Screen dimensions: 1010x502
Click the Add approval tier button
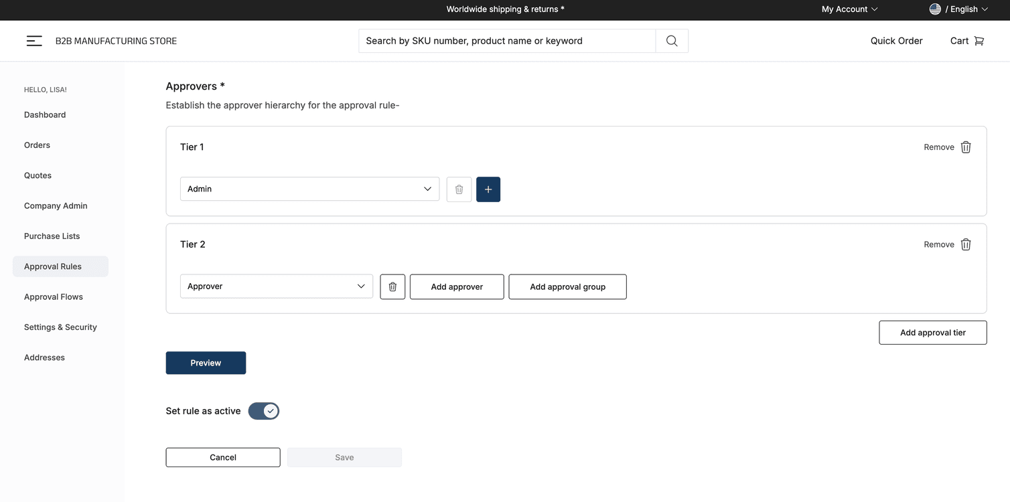tap(932, 332)
